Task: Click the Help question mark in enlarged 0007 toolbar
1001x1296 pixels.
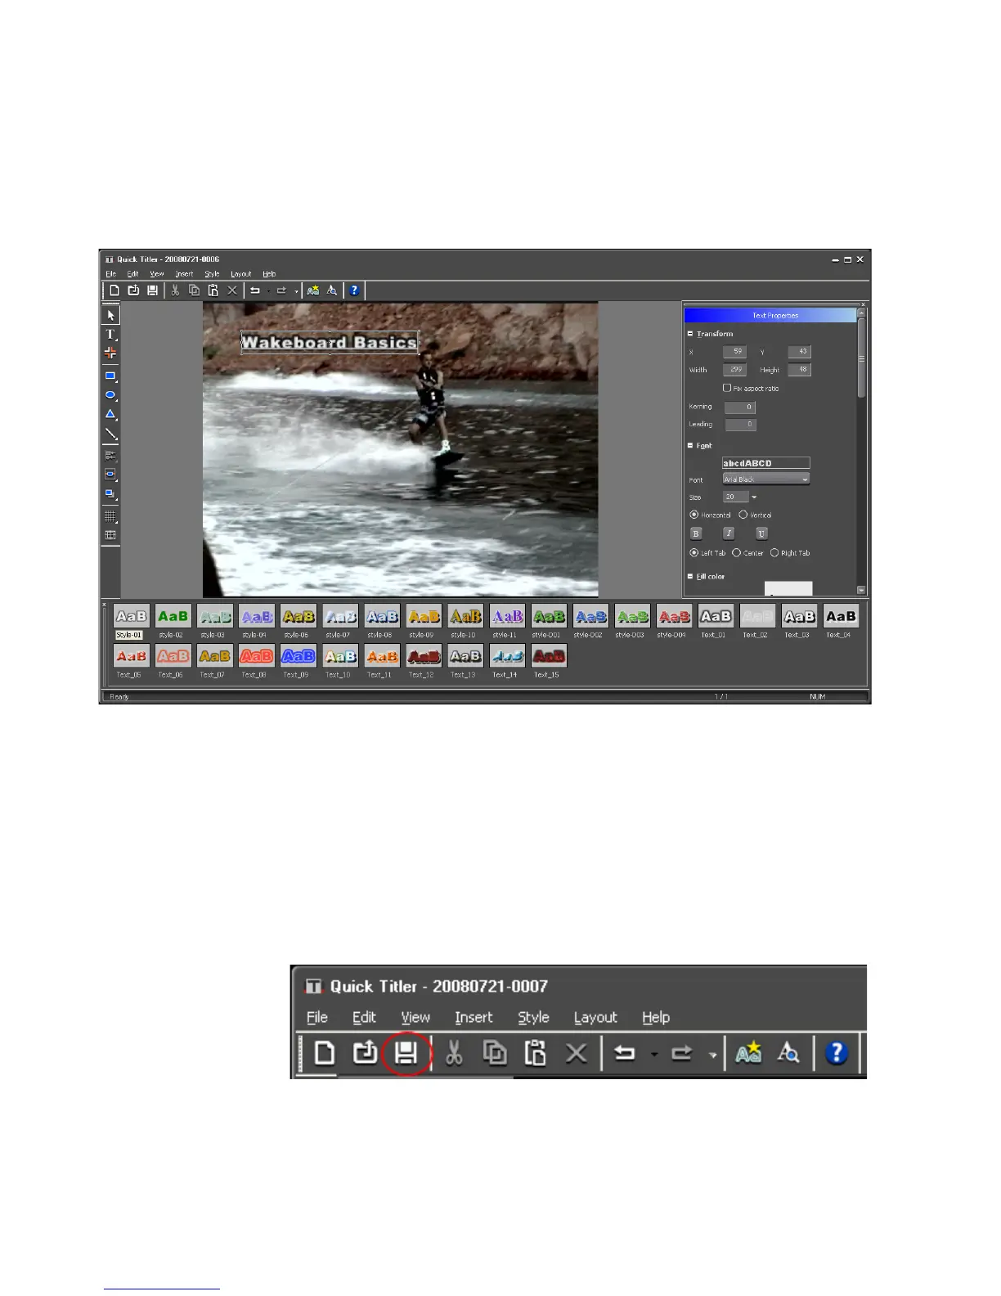Action: 836,1053
